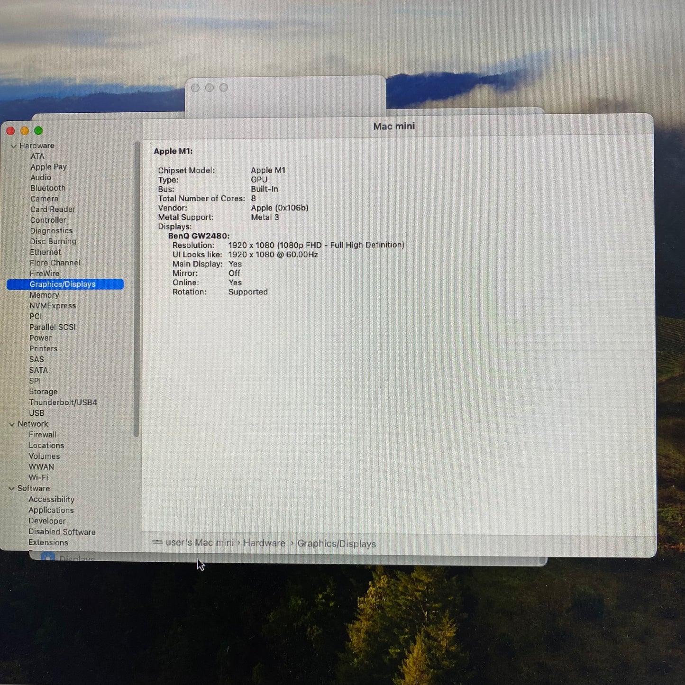
Task: Click the 1080p FHD resolution value
Action: click(x=316, y=246)
